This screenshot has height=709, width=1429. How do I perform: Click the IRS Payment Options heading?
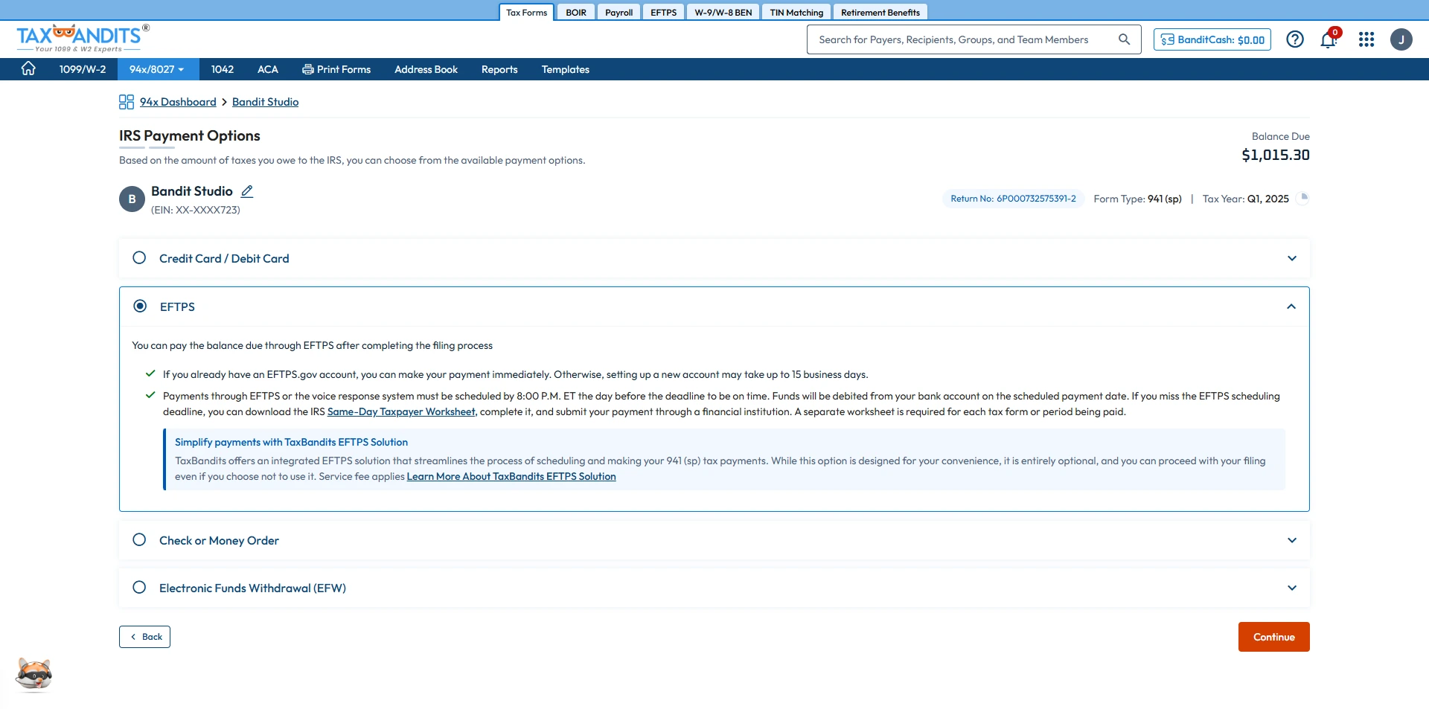[190, 135]
